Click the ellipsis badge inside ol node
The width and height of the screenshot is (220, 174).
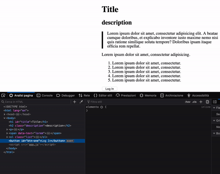[37, 137]
